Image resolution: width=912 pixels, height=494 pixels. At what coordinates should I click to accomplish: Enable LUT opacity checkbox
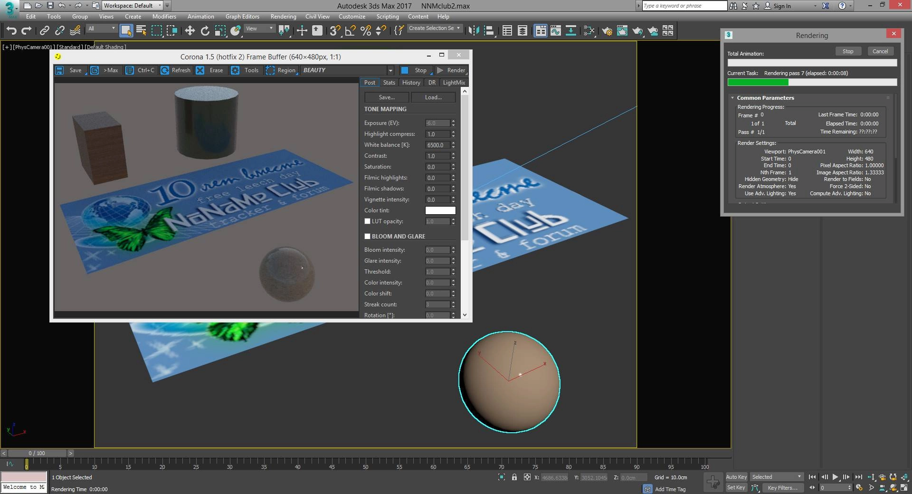click(x=367, y=221)
